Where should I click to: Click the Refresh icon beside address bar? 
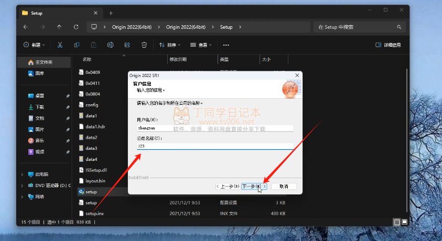pyautogui.click(x=76, y=27)
